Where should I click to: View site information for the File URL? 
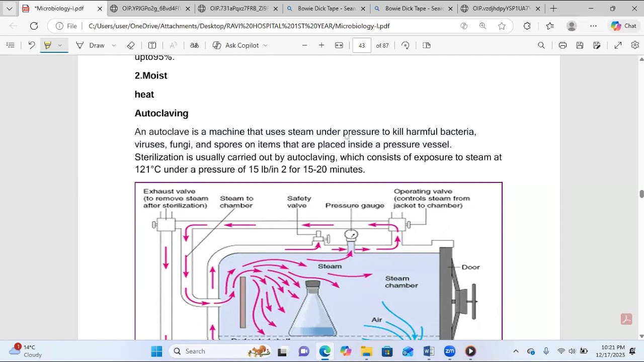[x=66, y=26]
